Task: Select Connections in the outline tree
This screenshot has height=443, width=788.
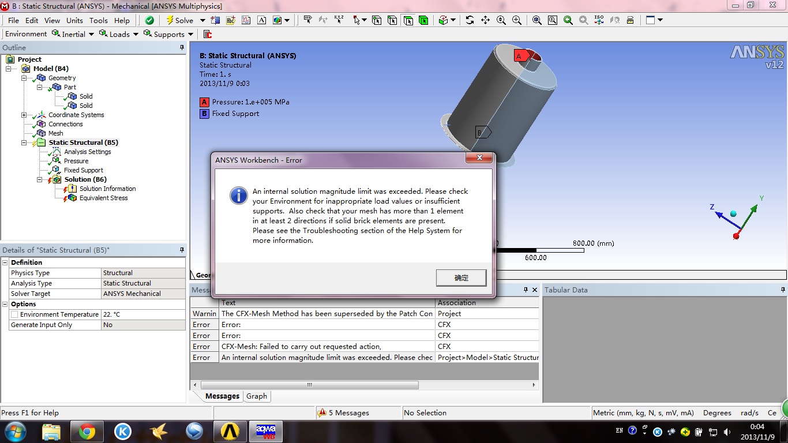Action: [65, 124]
